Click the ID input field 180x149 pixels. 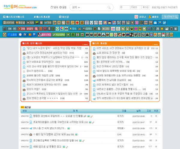pos(124,7)
